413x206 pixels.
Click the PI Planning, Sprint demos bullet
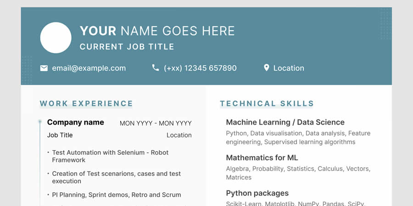tap(117, 195)
